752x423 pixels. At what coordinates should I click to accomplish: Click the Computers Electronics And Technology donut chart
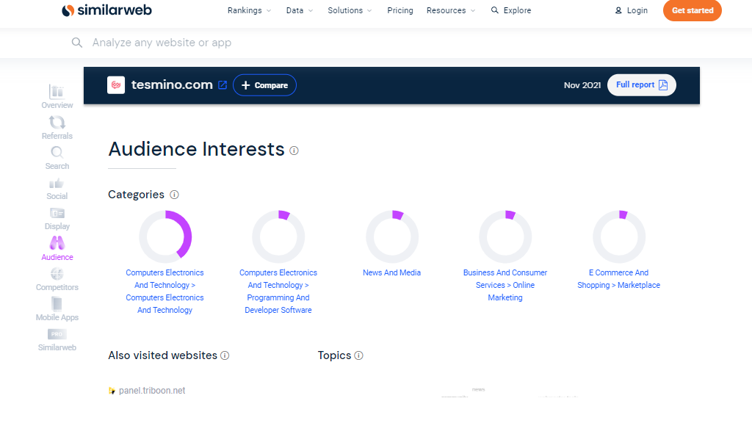pyautogui.click(x=165, y=236)
